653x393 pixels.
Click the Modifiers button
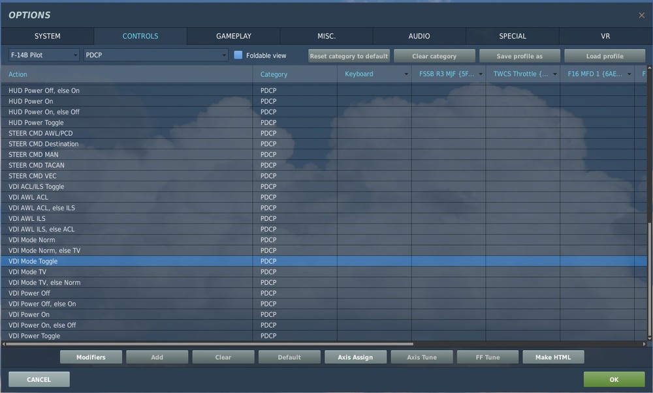click(91, 357)
